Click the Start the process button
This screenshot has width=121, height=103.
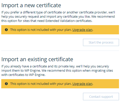click(x=101, y=42)
